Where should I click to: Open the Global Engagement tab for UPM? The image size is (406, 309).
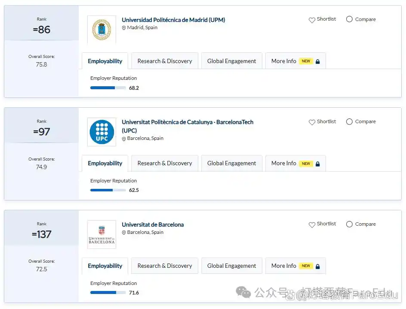point(231,61)
